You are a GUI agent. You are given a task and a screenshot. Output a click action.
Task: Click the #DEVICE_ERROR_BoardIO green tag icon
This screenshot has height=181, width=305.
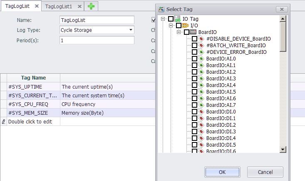coord(201,52)
